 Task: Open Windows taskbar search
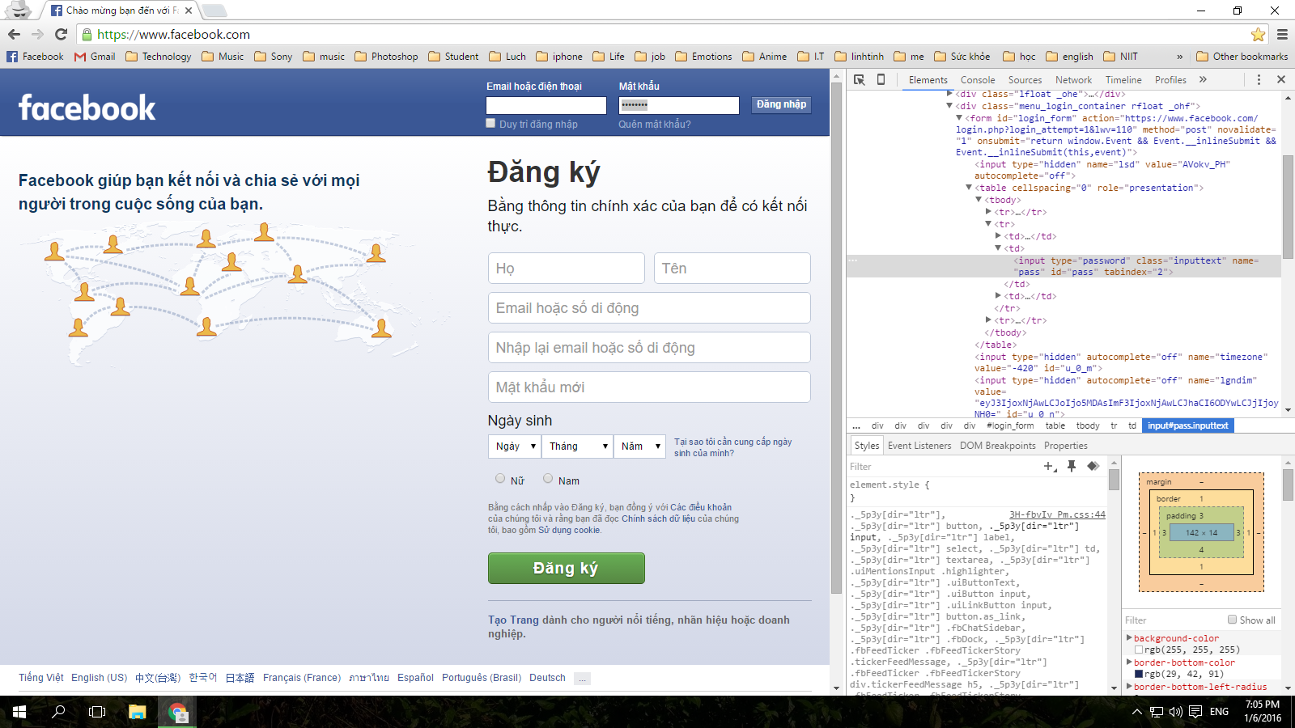[x=58, y=712]
